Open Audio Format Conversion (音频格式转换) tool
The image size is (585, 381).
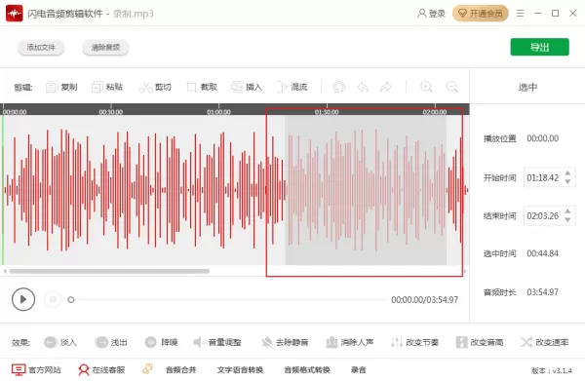click(307, 370)
